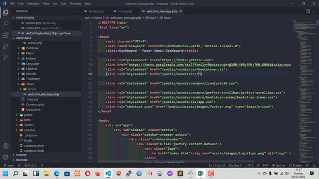Expand the Libraries folder
319x179 pixels.
point(31,69)
